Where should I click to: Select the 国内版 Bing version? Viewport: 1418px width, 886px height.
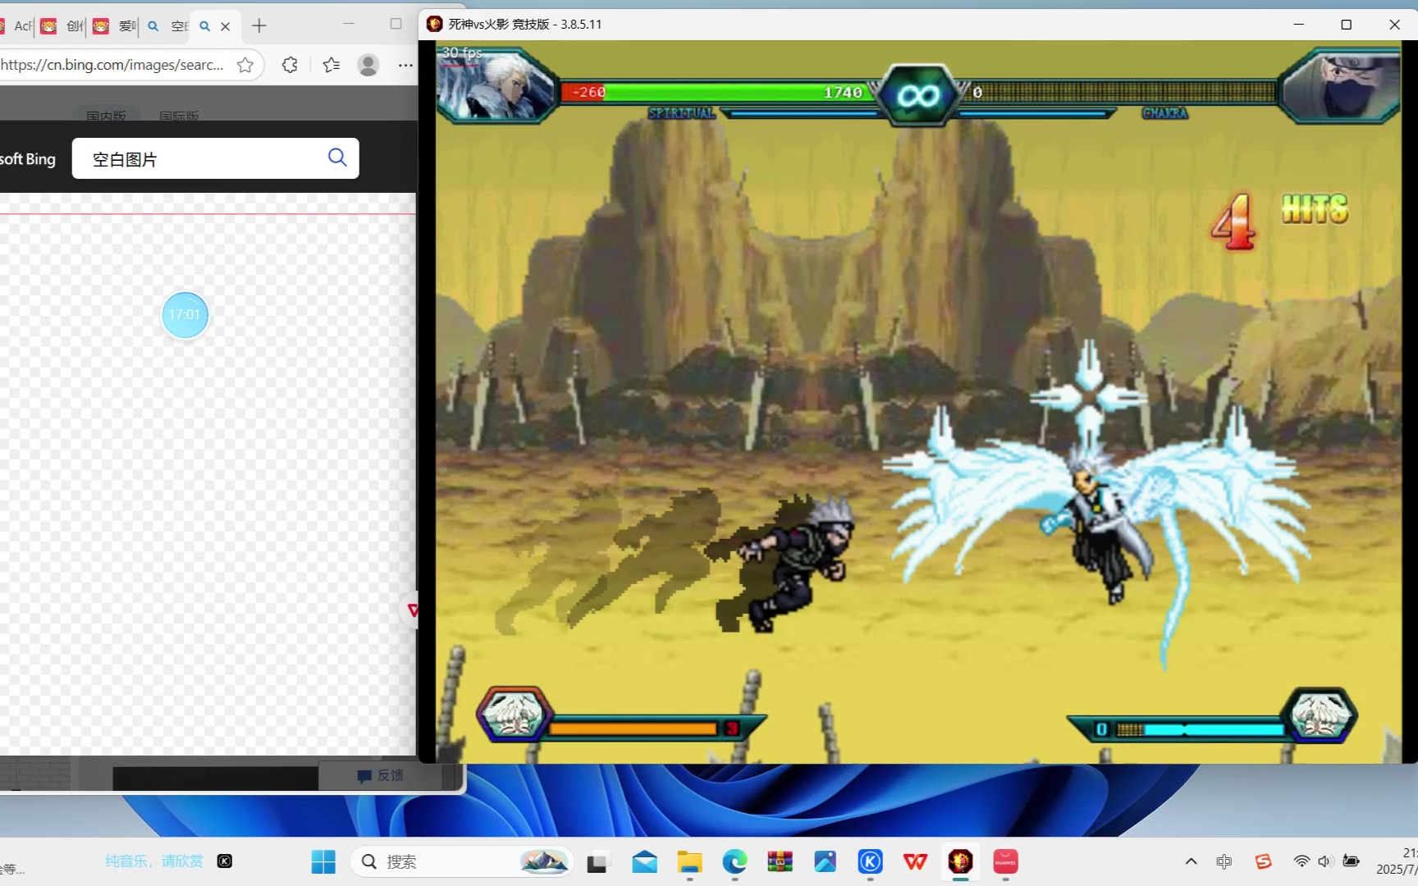click(106, 116)
